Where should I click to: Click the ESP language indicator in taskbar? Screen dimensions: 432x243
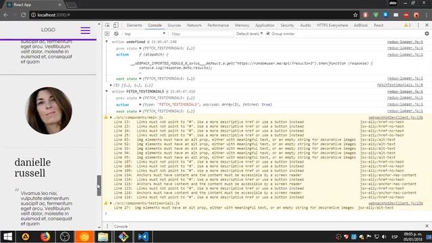pos(395,237)
